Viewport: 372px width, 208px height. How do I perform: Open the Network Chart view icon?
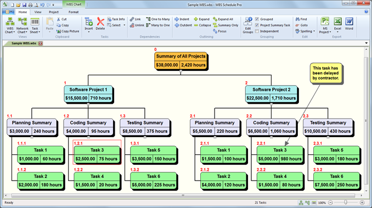coord(22,22)
